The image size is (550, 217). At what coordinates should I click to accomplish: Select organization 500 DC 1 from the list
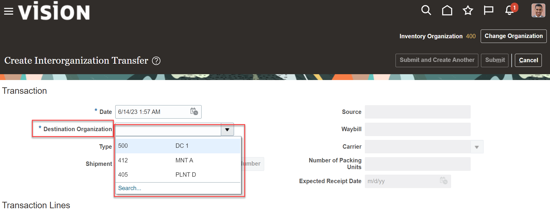click(176, 145)
